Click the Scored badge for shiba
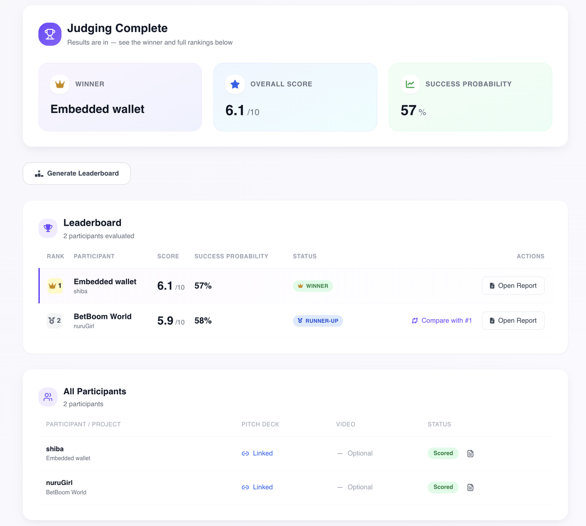The height and width of the screenshot is (526, 586). point(443,453)
